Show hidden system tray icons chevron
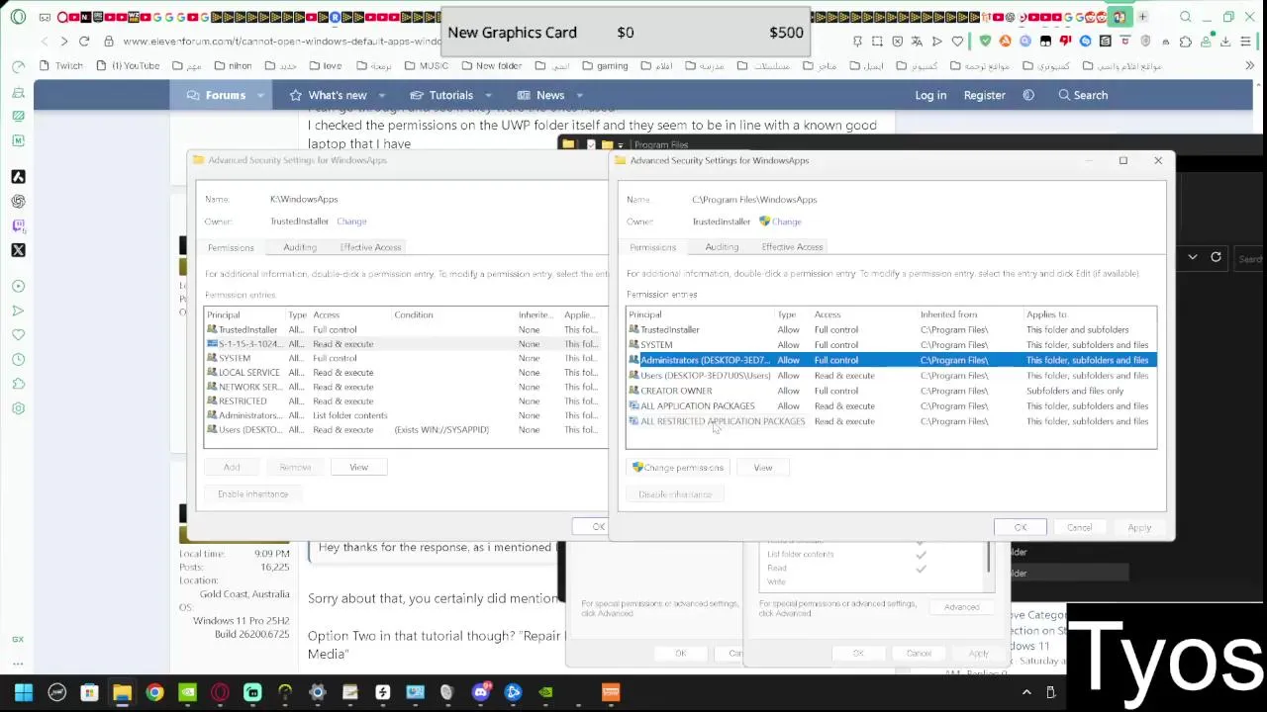Viewport: 1267px width, 712px height. point(1026,692)
